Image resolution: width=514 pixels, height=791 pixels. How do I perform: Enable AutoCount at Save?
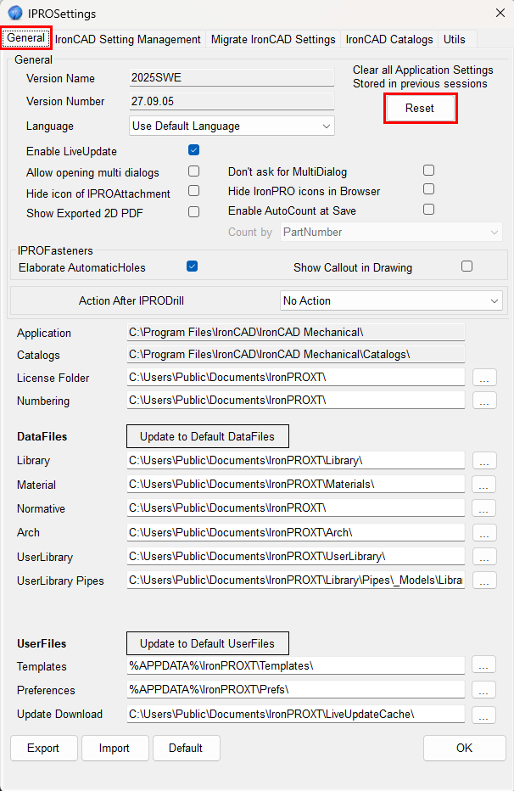pos(428,210)
